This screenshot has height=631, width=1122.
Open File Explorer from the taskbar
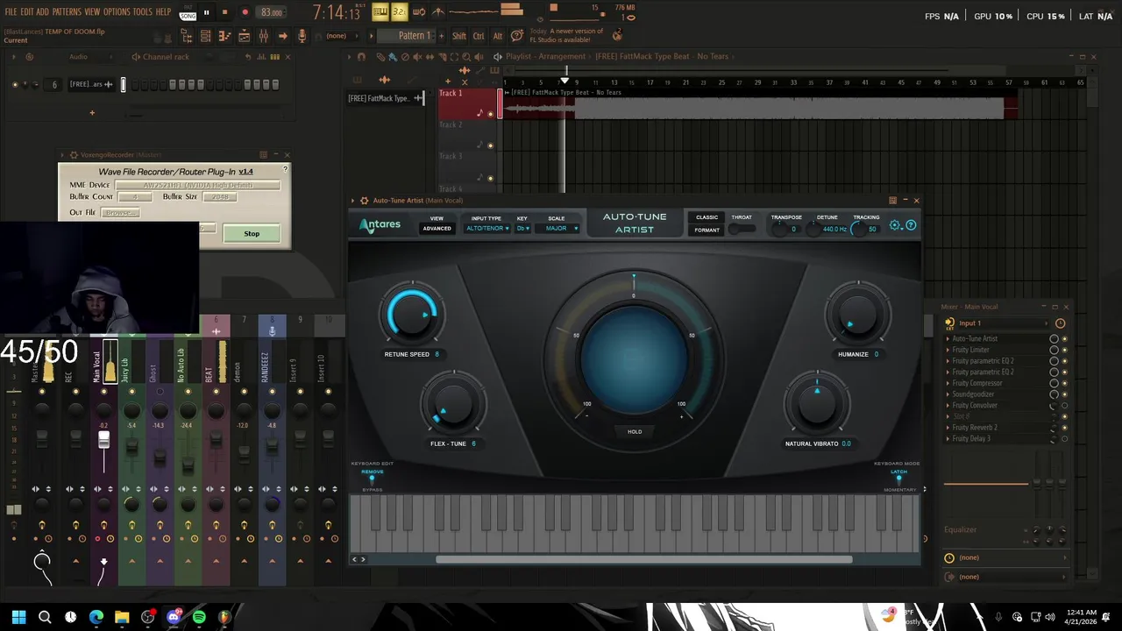(x=122, y=617)
